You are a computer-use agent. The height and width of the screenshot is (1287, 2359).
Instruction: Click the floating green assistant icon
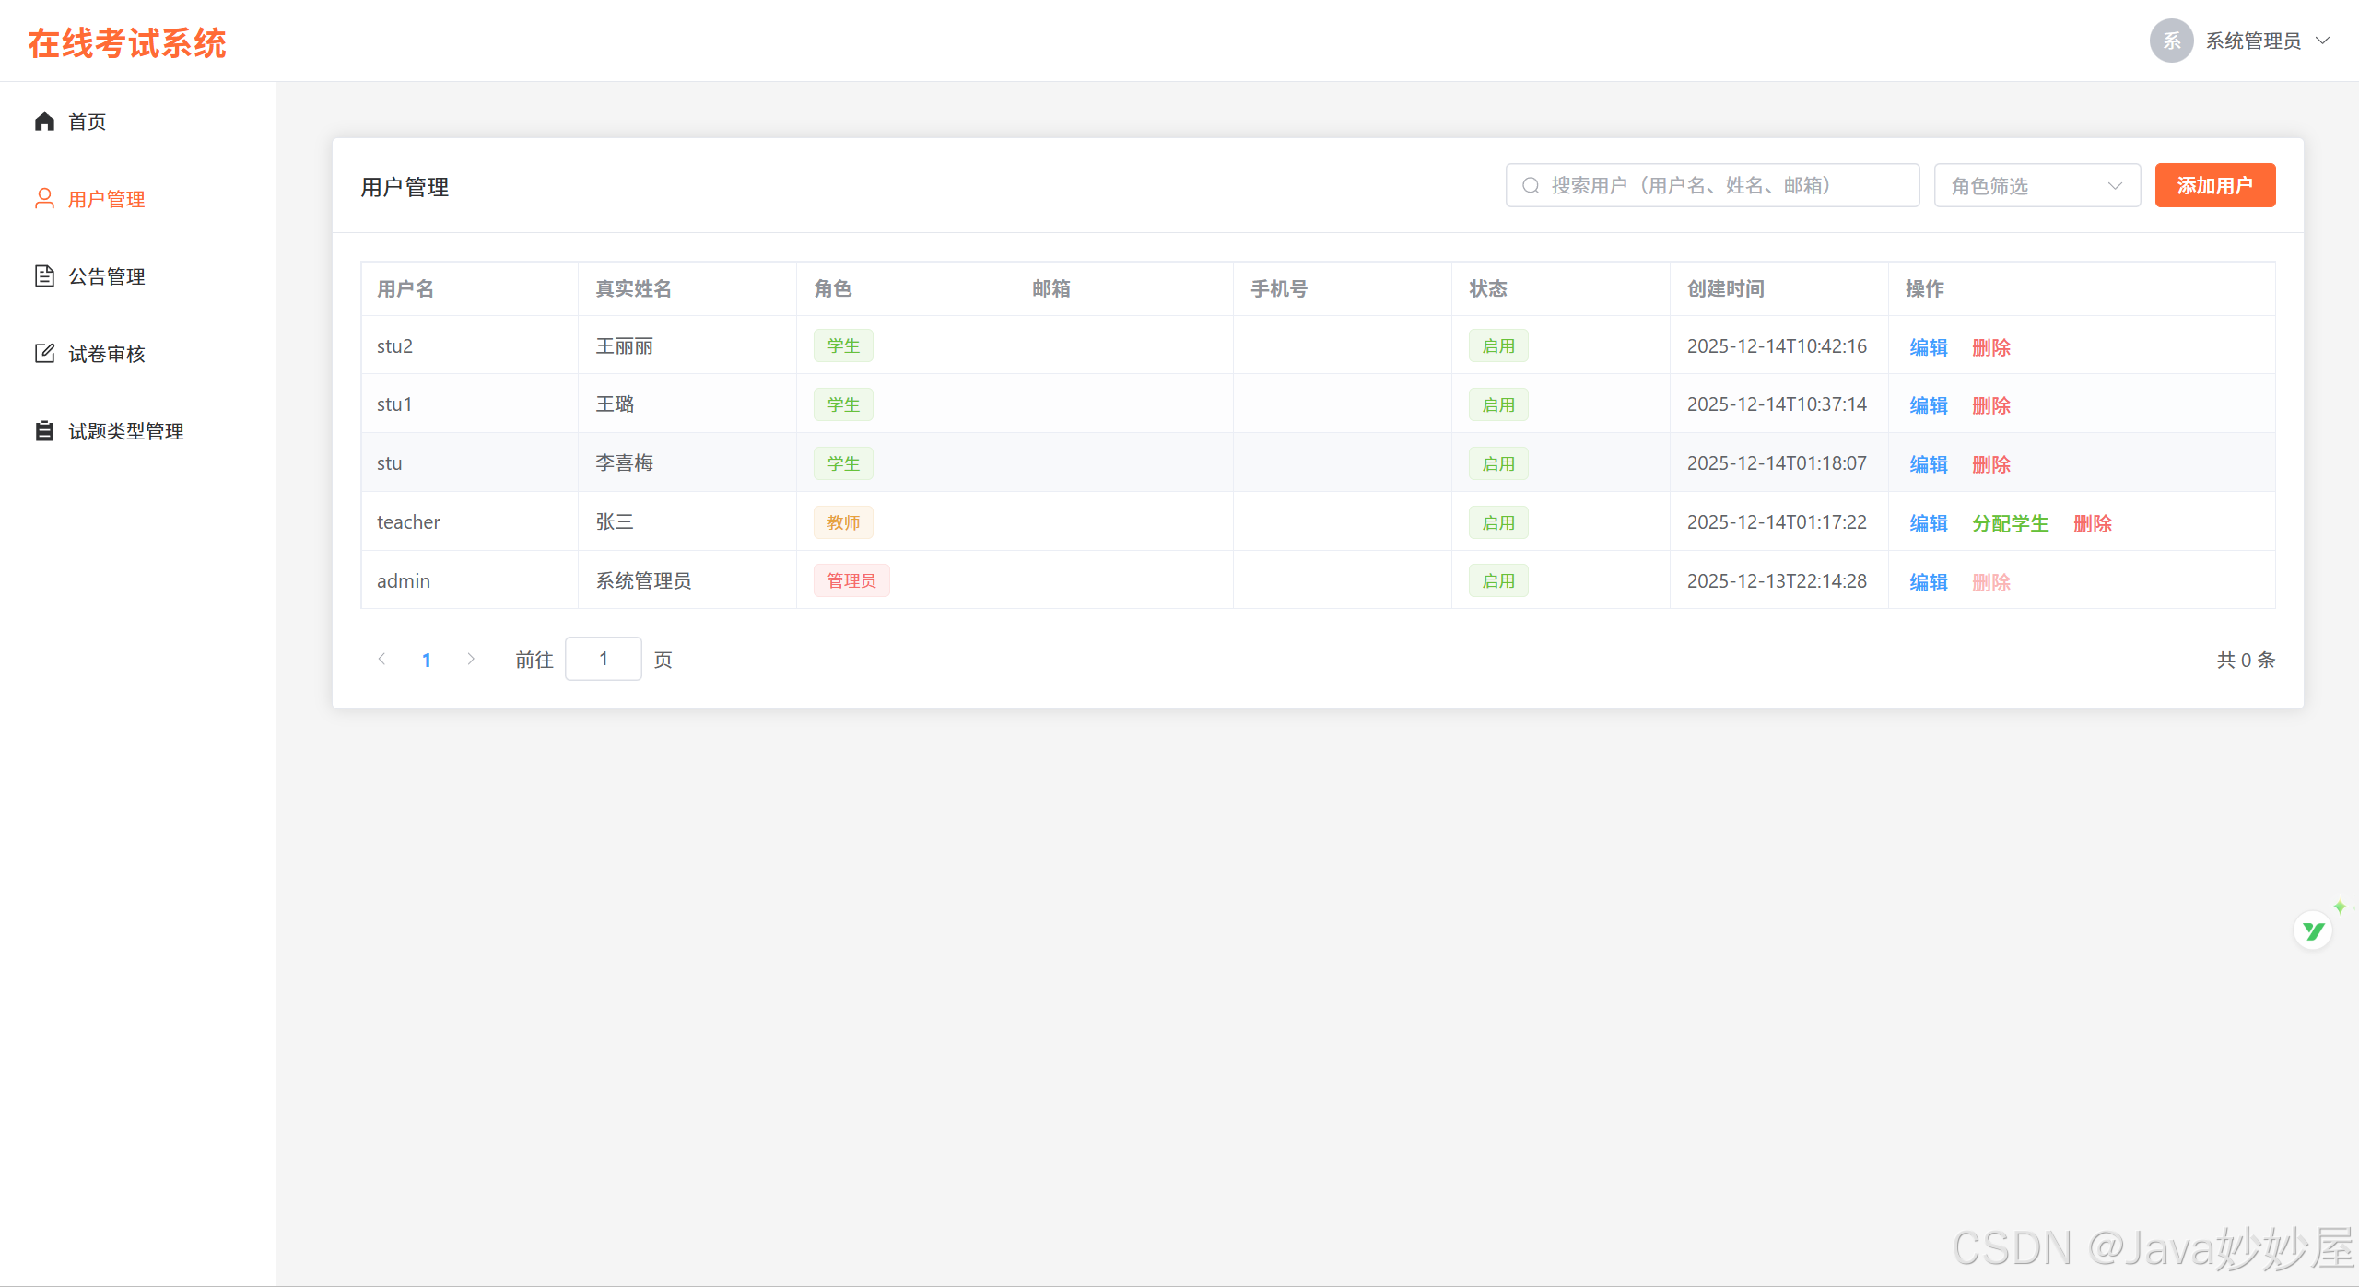click(2313, 930)
